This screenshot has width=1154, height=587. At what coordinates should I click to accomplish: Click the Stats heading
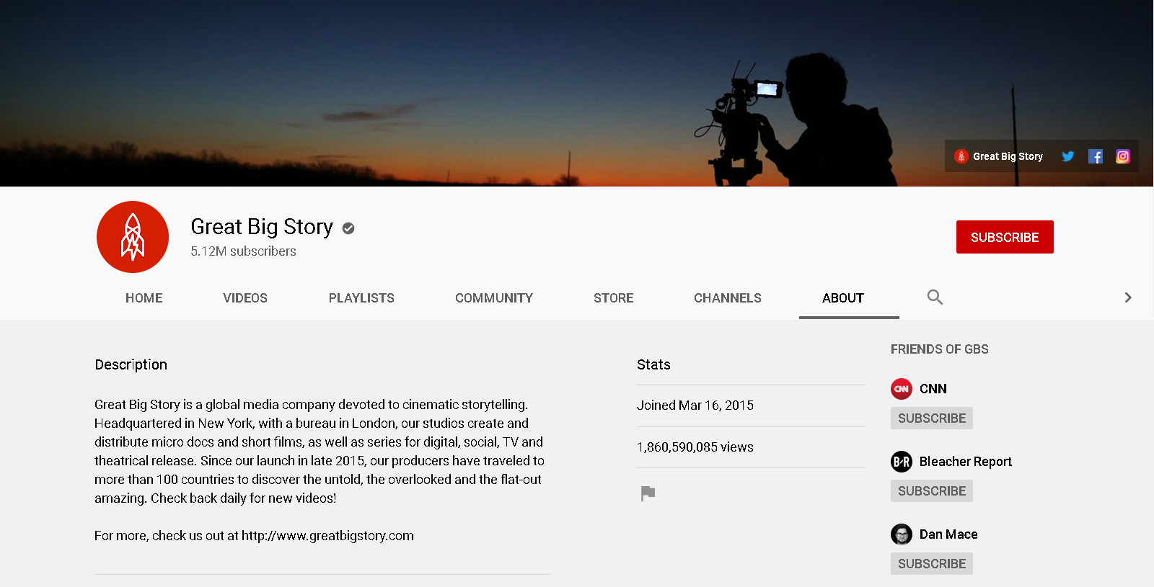653,364
